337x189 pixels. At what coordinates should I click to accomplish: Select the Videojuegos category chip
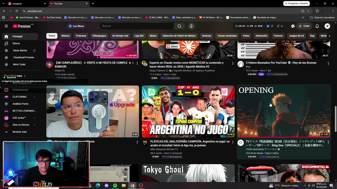pos(99,36)
